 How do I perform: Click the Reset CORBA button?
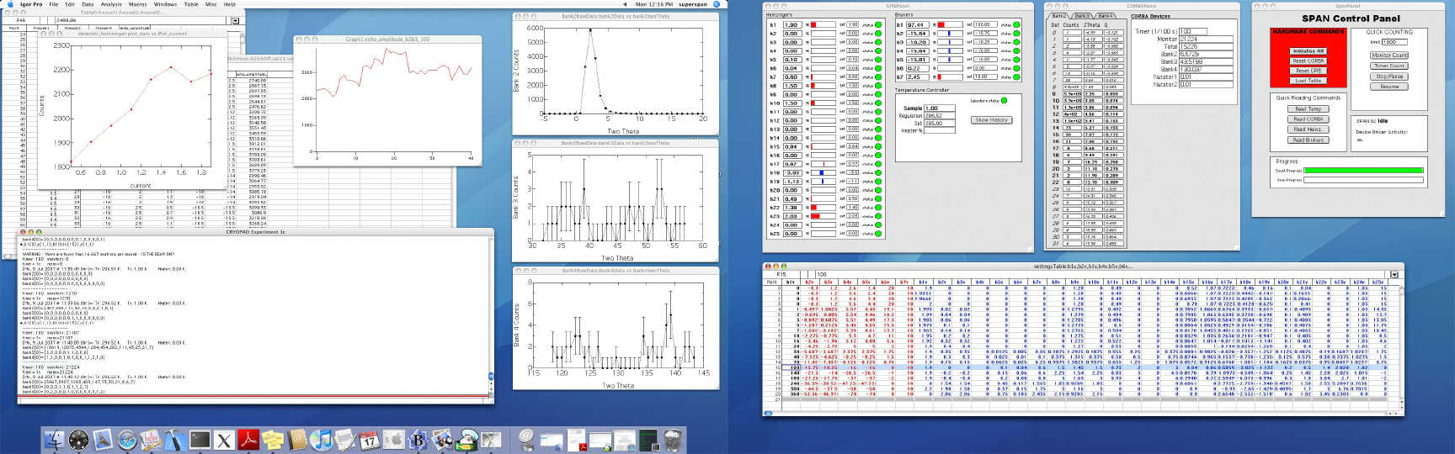coord(1308,61)
